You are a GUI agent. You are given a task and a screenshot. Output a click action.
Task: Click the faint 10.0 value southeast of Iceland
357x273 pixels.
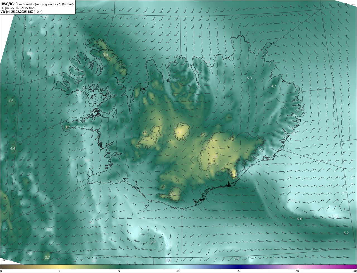[335, 216]
